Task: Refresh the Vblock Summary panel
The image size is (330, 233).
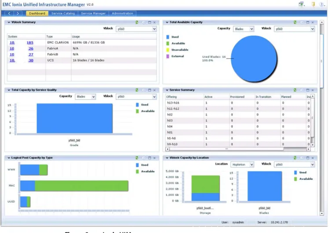Action: [x=137, y=22]
